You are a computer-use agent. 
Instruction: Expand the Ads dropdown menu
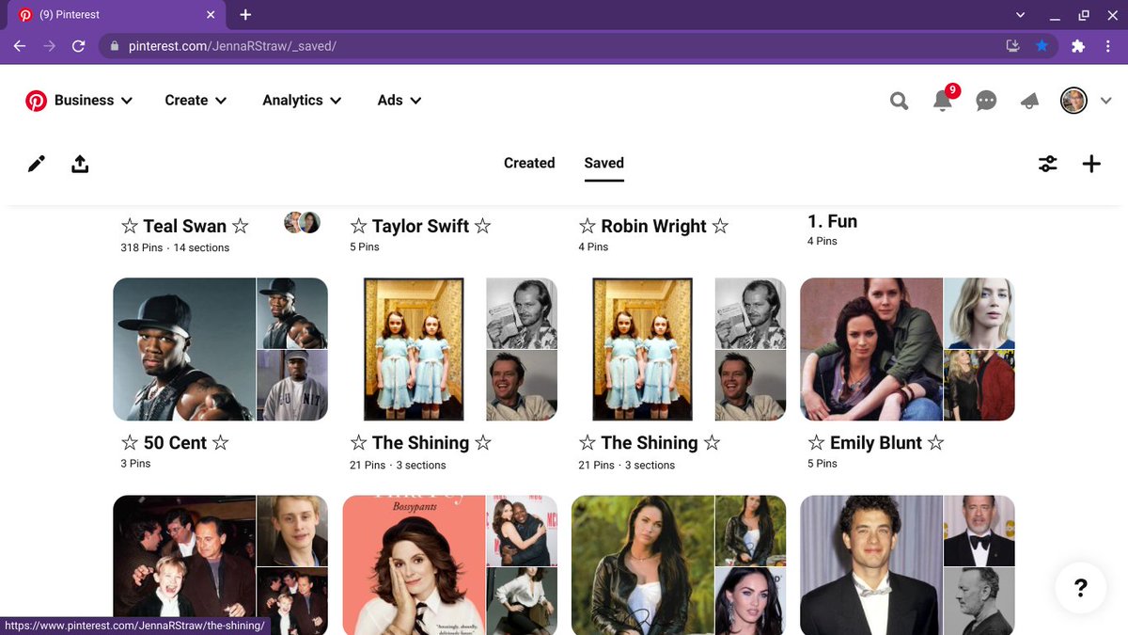point(399,101)
